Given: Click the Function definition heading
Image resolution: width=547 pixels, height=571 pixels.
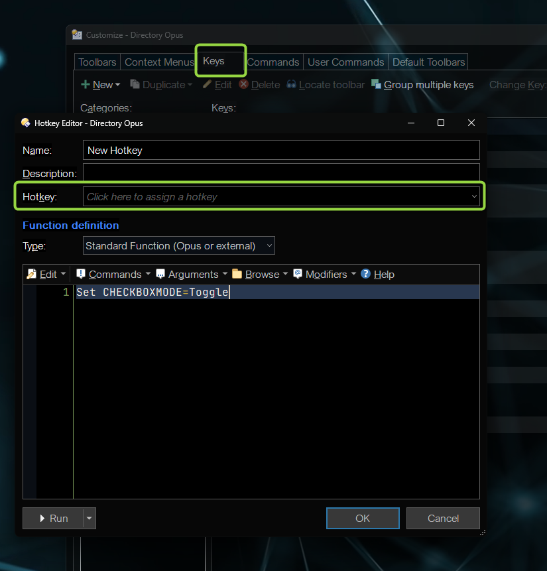Looking at the screenshot, I should click(x=71, y=225).
